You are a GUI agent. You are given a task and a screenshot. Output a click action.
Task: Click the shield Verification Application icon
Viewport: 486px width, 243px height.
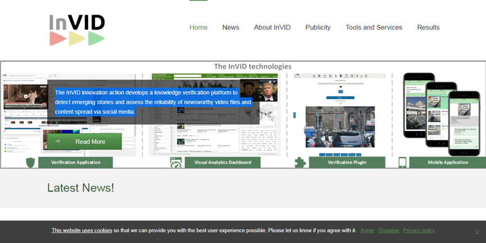tap(30, 162)
